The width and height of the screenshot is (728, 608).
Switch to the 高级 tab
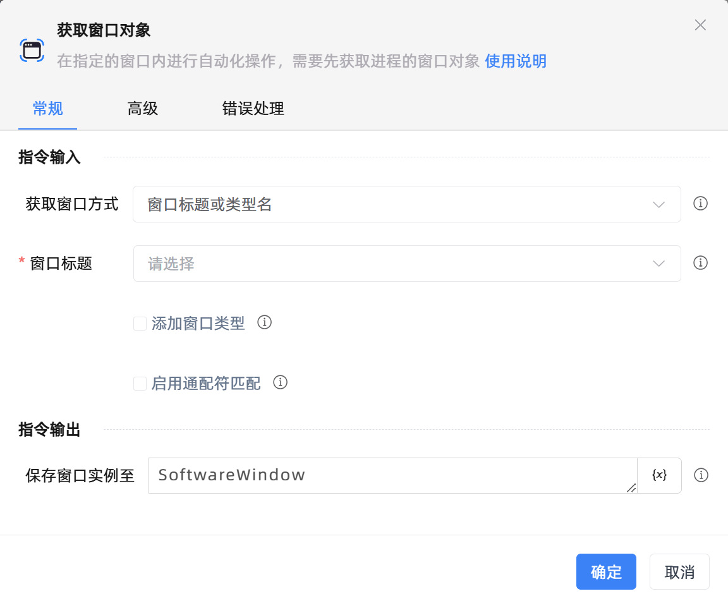142,109
